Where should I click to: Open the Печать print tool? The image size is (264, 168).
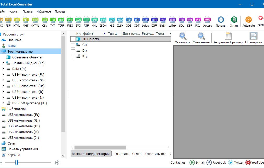pyautogui.click(x=221, y=22)
